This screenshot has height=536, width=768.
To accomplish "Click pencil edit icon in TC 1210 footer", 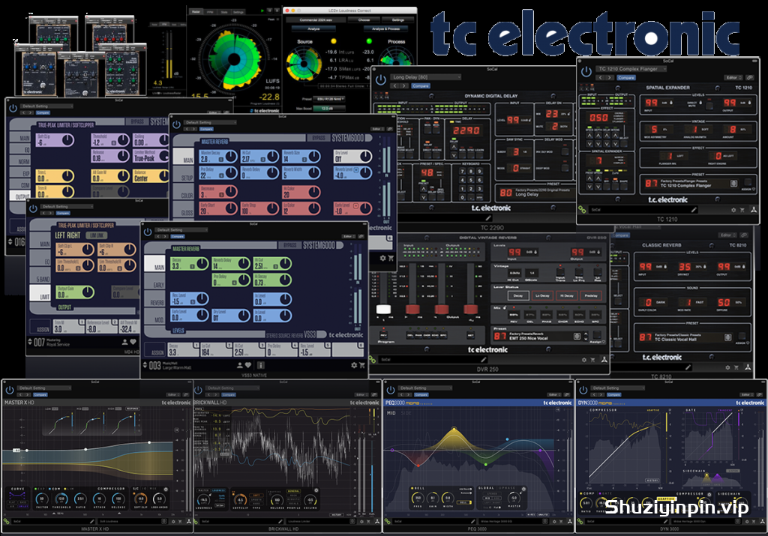I will 694,209.
